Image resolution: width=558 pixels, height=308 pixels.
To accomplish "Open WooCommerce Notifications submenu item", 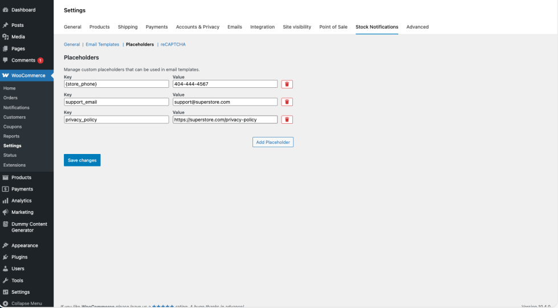I will point(17,108).
